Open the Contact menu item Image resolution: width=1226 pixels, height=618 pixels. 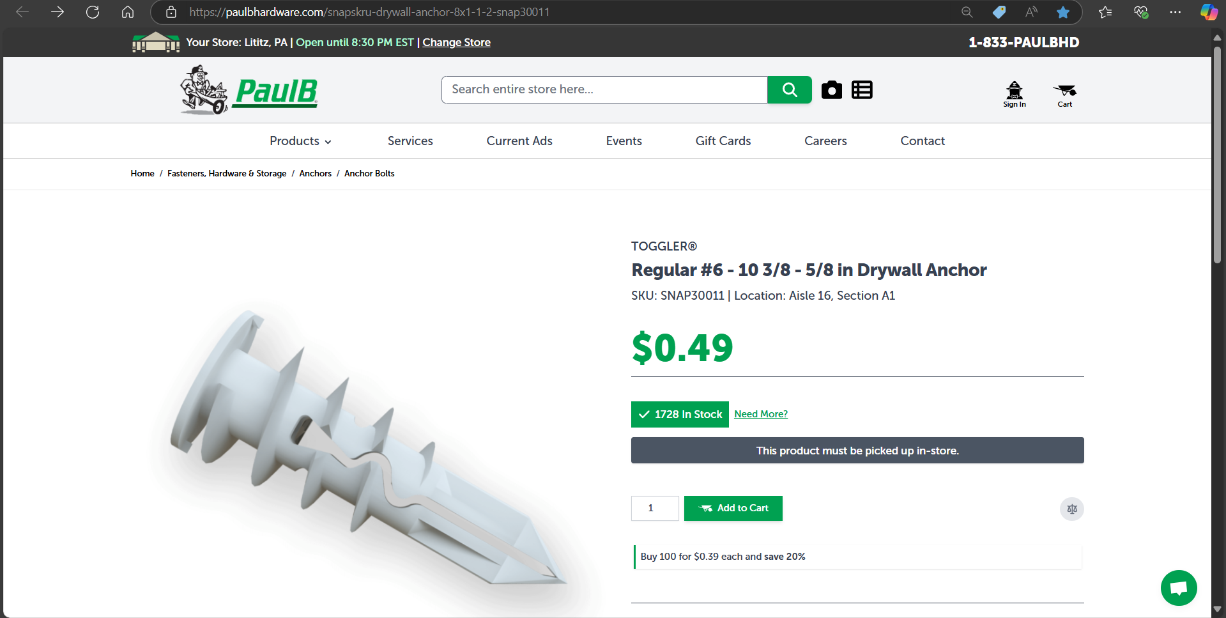tap(923, 141)
